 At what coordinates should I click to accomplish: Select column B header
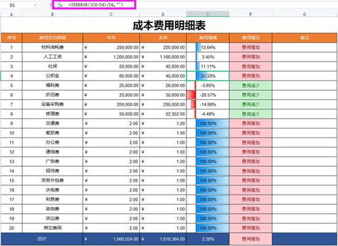point(53,14)
